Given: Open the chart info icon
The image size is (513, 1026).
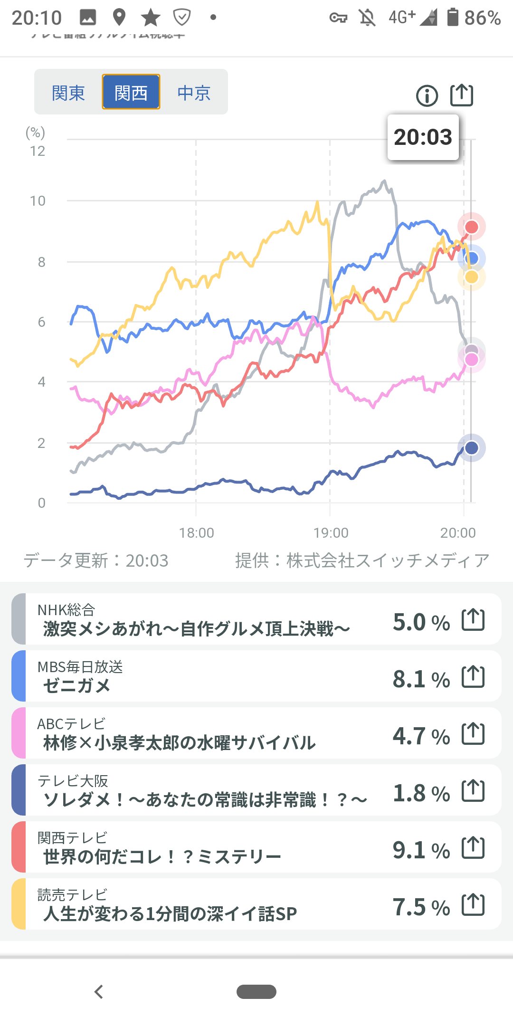Looking at the screenshot, I should click(427, 96).
